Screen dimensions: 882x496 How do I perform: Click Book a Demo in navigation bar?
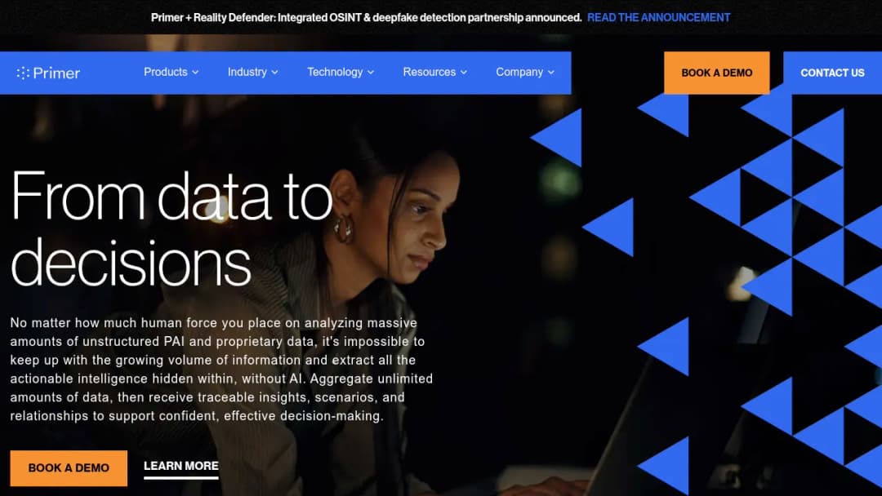(717, 73)
